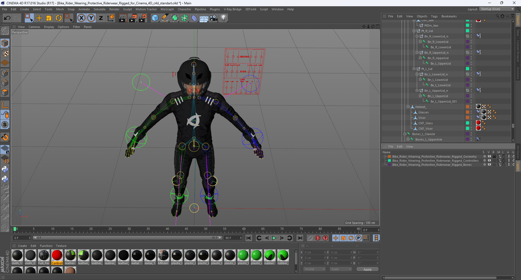Screen dimensions: 521x280
Task: Open Edit Render Settings icon
Action: [143, 18]
